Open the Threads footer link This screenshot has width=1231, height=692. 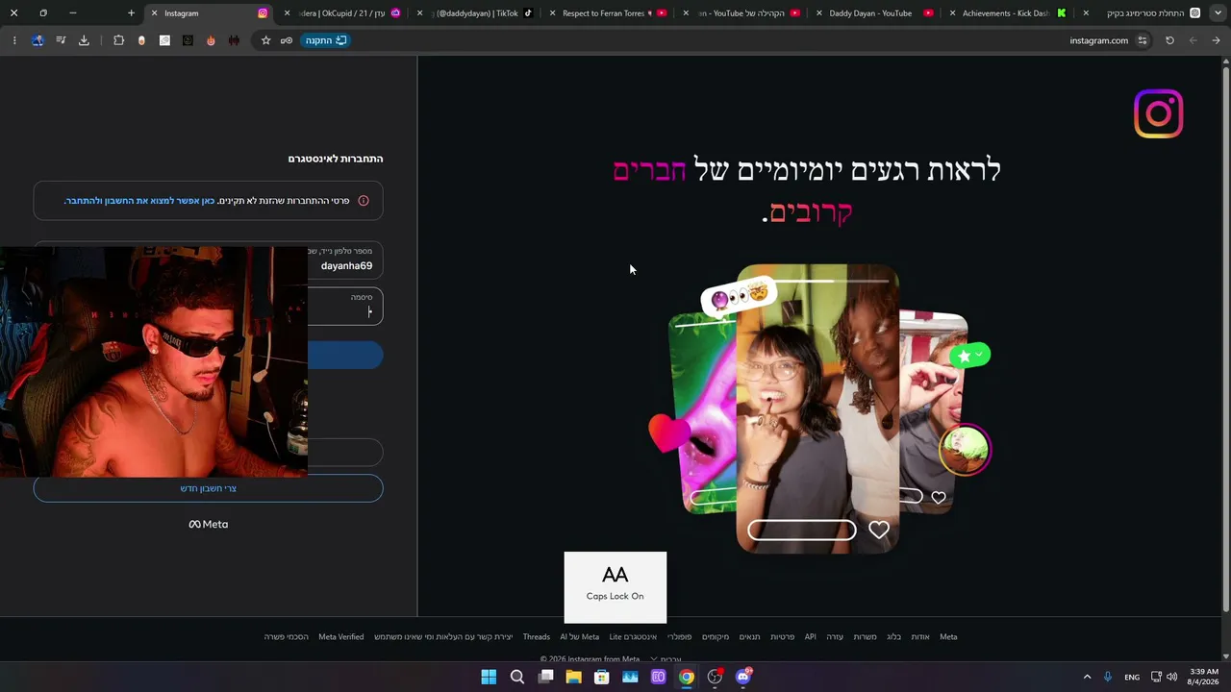[x=537, y=636]
